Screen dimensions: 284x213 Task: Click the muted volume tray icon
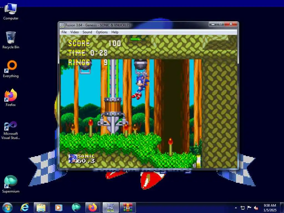tap(256, 208)
